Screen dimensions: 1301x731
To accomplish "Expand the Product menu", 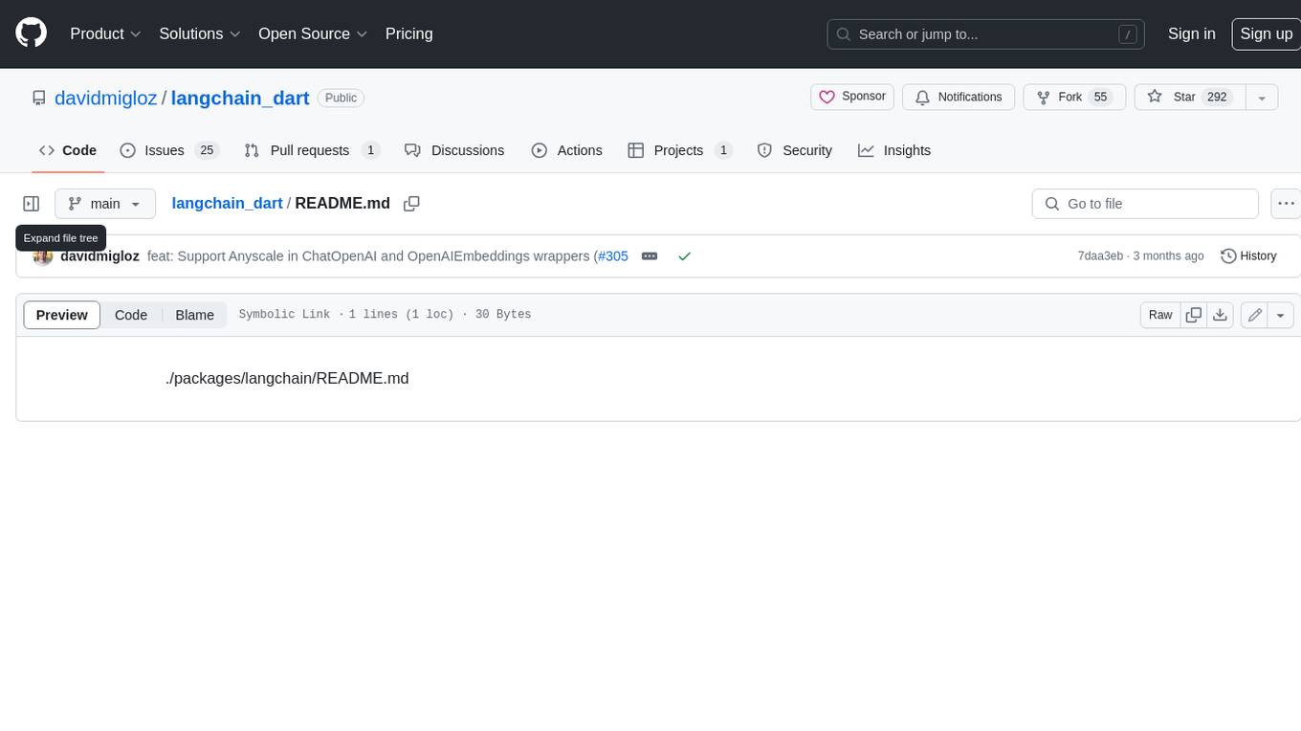I will click(105, 33).
